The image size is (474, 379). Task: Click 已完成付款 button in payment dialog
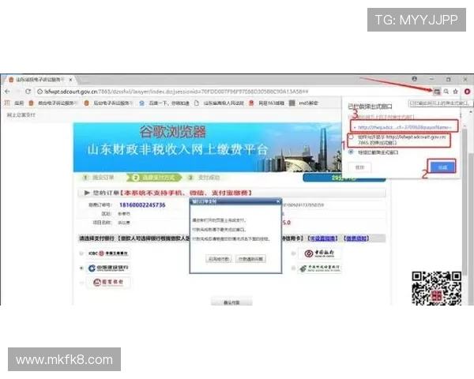(x=219, y=259)
